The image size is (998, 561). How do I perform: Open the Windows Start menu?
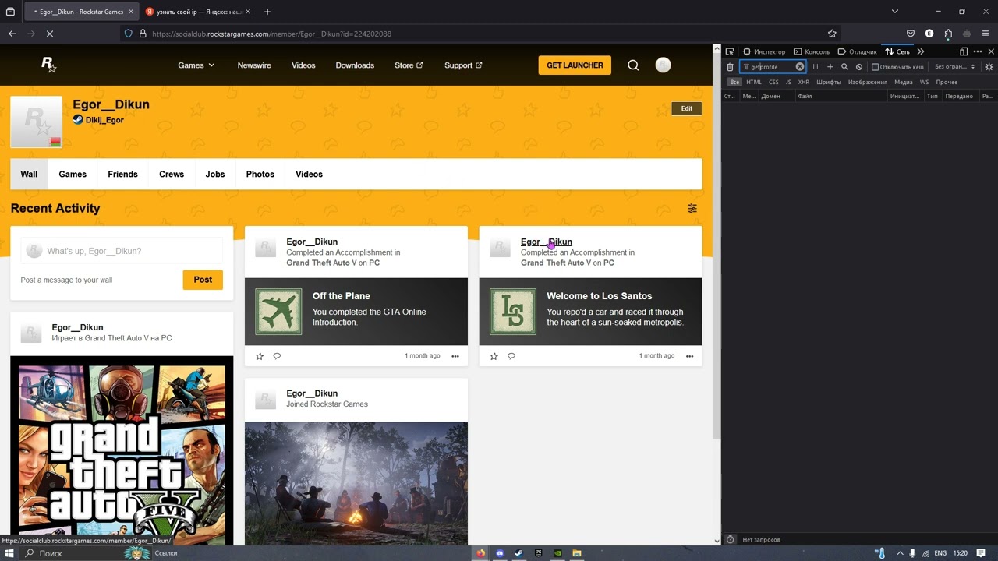(9, 553)
